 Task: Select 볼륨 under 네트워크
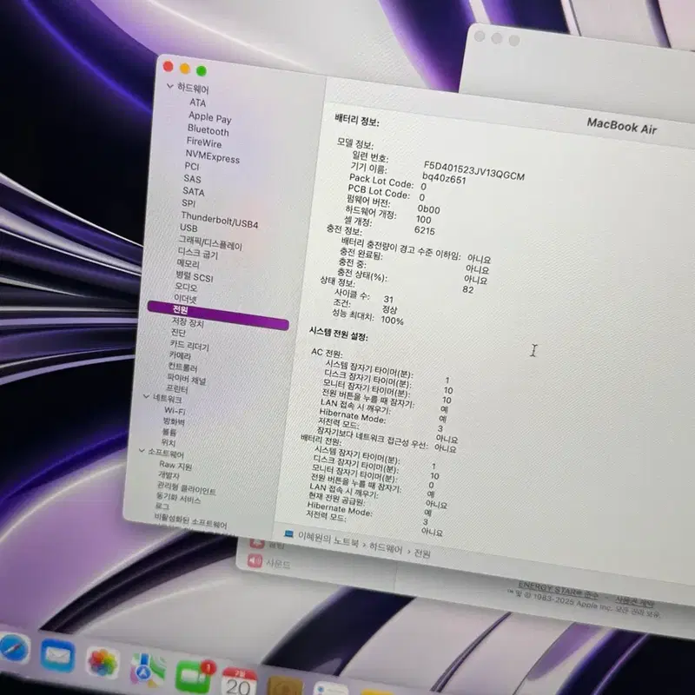[x=169, y=432]
